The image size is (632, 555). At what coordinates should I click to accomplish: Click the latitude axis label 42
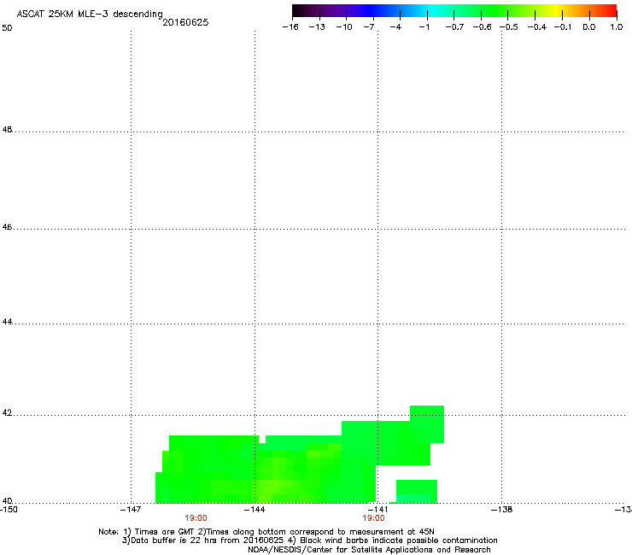point(7,412)
